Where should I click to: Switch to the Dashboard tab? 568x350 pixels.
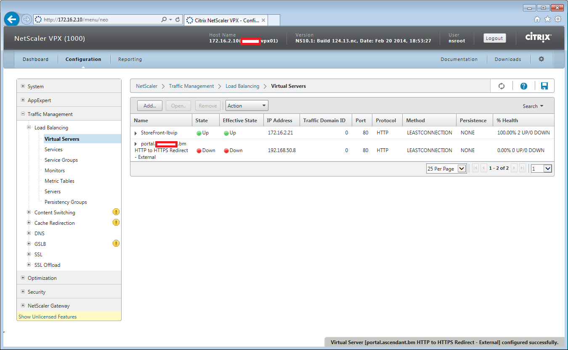(36, 59)
